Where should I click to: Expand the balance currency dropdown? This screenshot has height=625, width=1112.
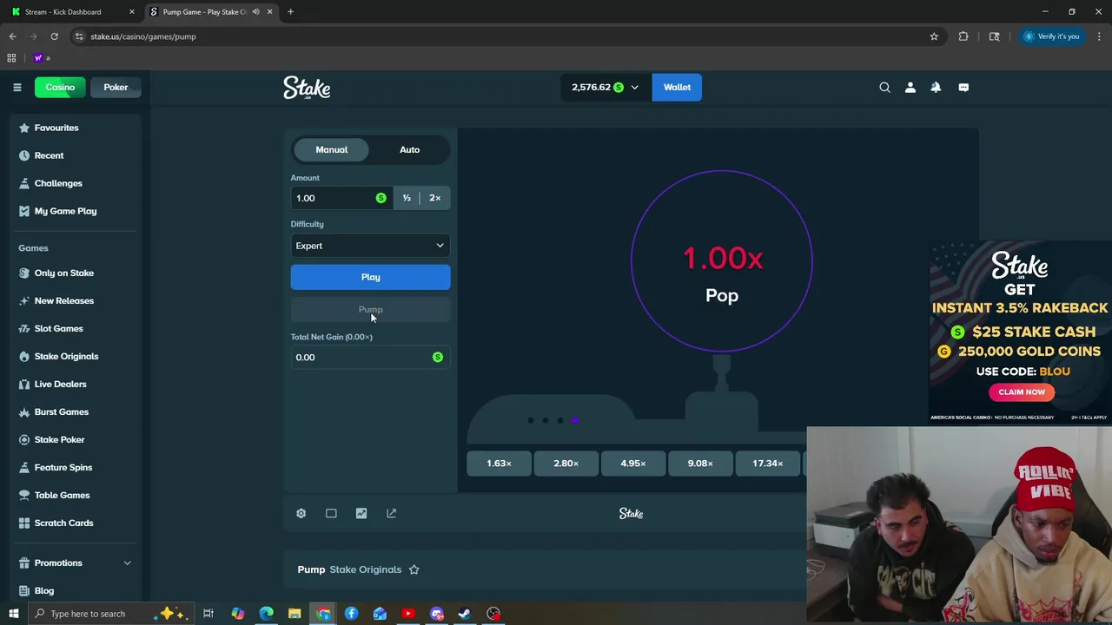634,87
